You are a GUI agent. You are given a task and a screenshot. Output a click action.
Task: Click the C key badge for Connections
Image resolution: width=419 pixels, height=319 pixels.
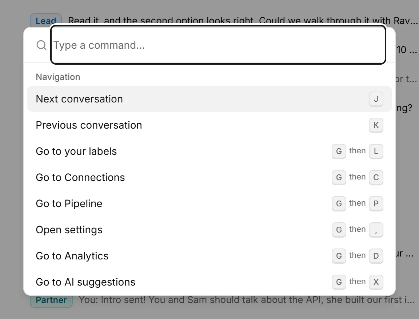(376, 178)
